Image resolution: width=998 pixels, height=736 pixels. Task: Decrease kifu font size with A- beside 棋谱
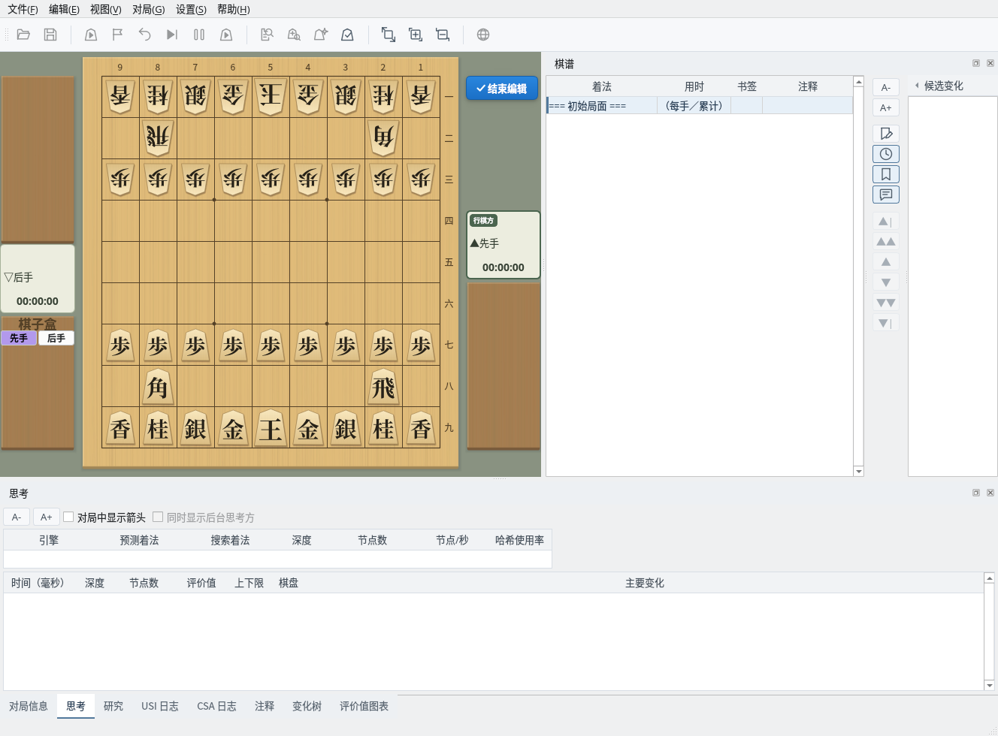pyautogui.click(x=886, y=87)
